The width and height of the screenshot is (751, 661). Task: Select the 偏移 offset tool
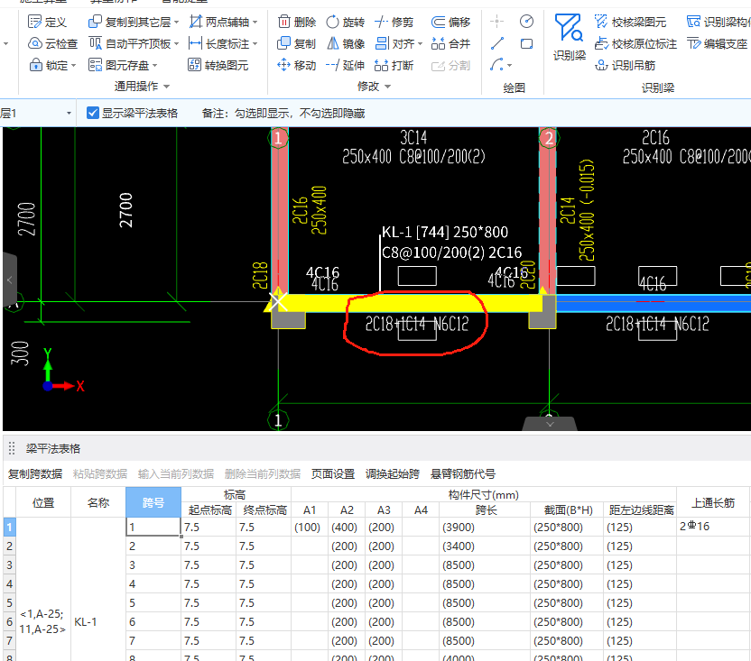coord(450,22)
